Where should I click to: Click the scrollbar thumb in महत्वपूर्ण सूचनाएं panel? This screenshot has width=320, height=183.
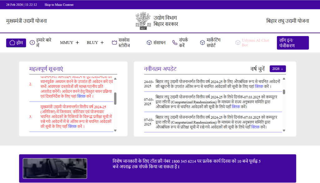(x=115, y=98)
